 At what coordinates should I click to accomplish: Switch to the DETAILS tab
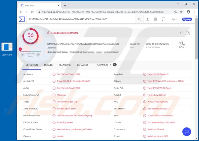click(48, 65)
